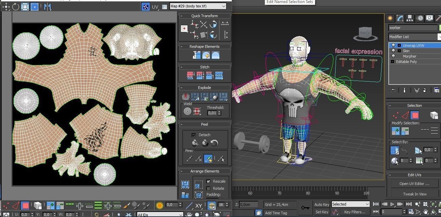This screenshot has width=441, height=217.
Task: Click the Paint Select brush icon
Action: tap(127, 205)
